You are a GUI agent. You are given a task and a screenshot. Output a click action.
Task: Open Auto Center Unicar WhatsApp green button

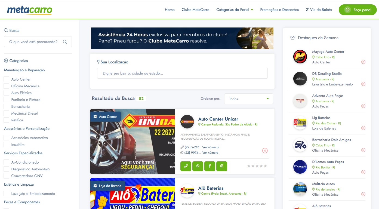pos(198,166)
